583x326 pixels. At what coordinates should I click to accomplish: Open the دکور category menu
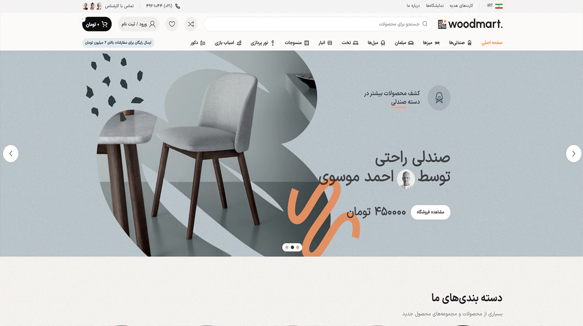pyautogui.click(x=198, y=43)
